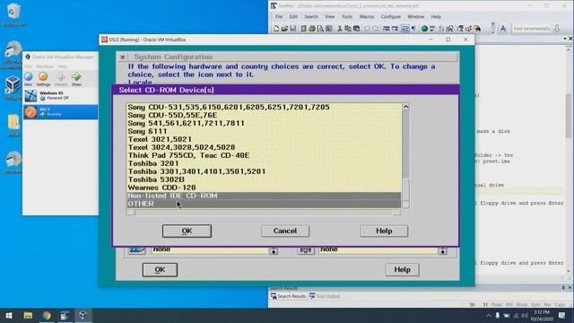This screenshot has width=574, height=323.
Task: Click the Save disk icon in TextPad toolbar
Action: 293,29
